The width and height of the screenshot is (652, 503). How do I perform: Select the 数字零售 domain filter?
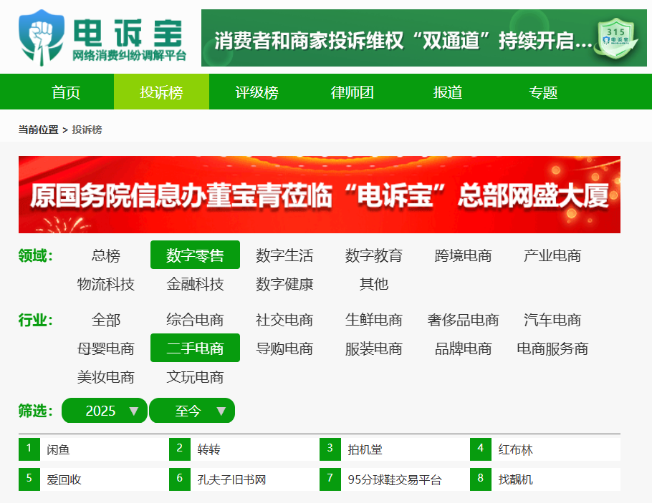click(x=195, y=255)
